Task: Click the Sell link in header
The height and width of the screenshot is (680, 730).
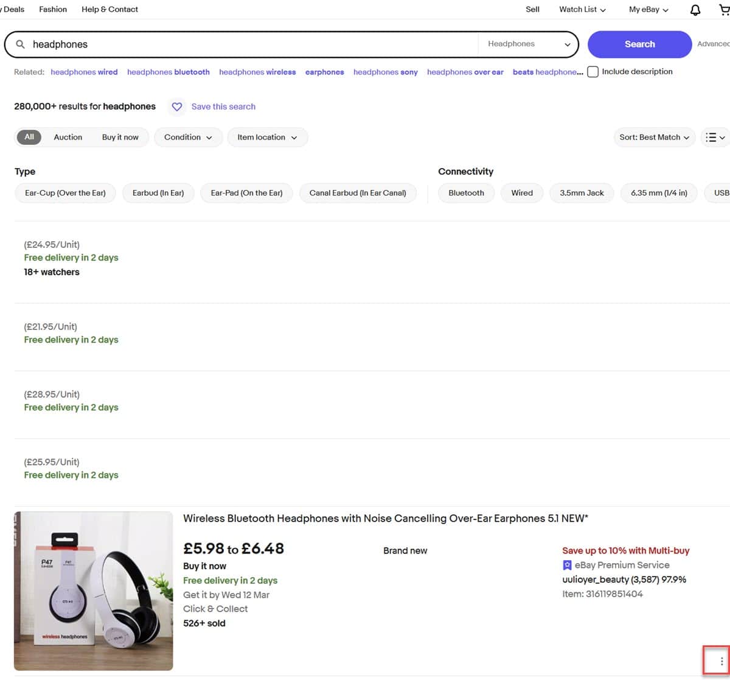Action: 532,9
